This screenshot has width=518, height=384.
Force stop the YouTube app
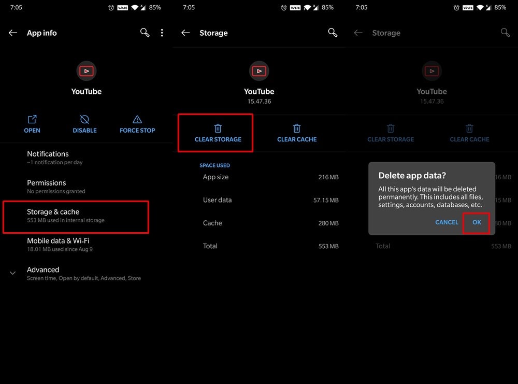coord(137,124)
